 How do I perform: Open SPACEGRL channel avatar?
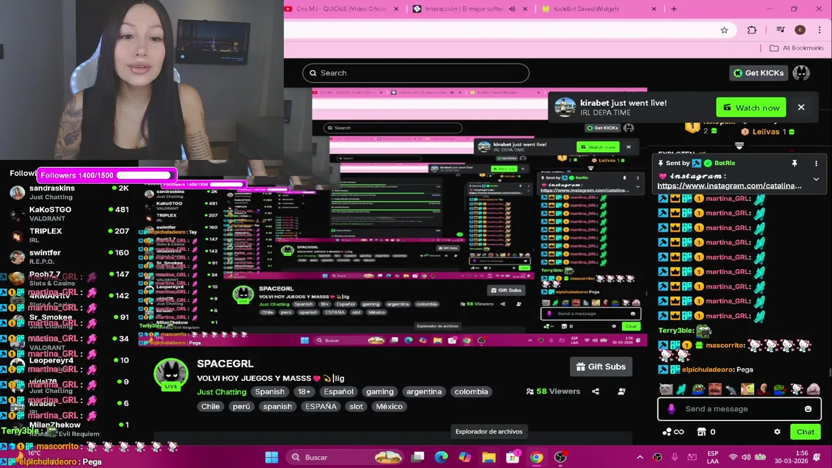pos(170,375)
